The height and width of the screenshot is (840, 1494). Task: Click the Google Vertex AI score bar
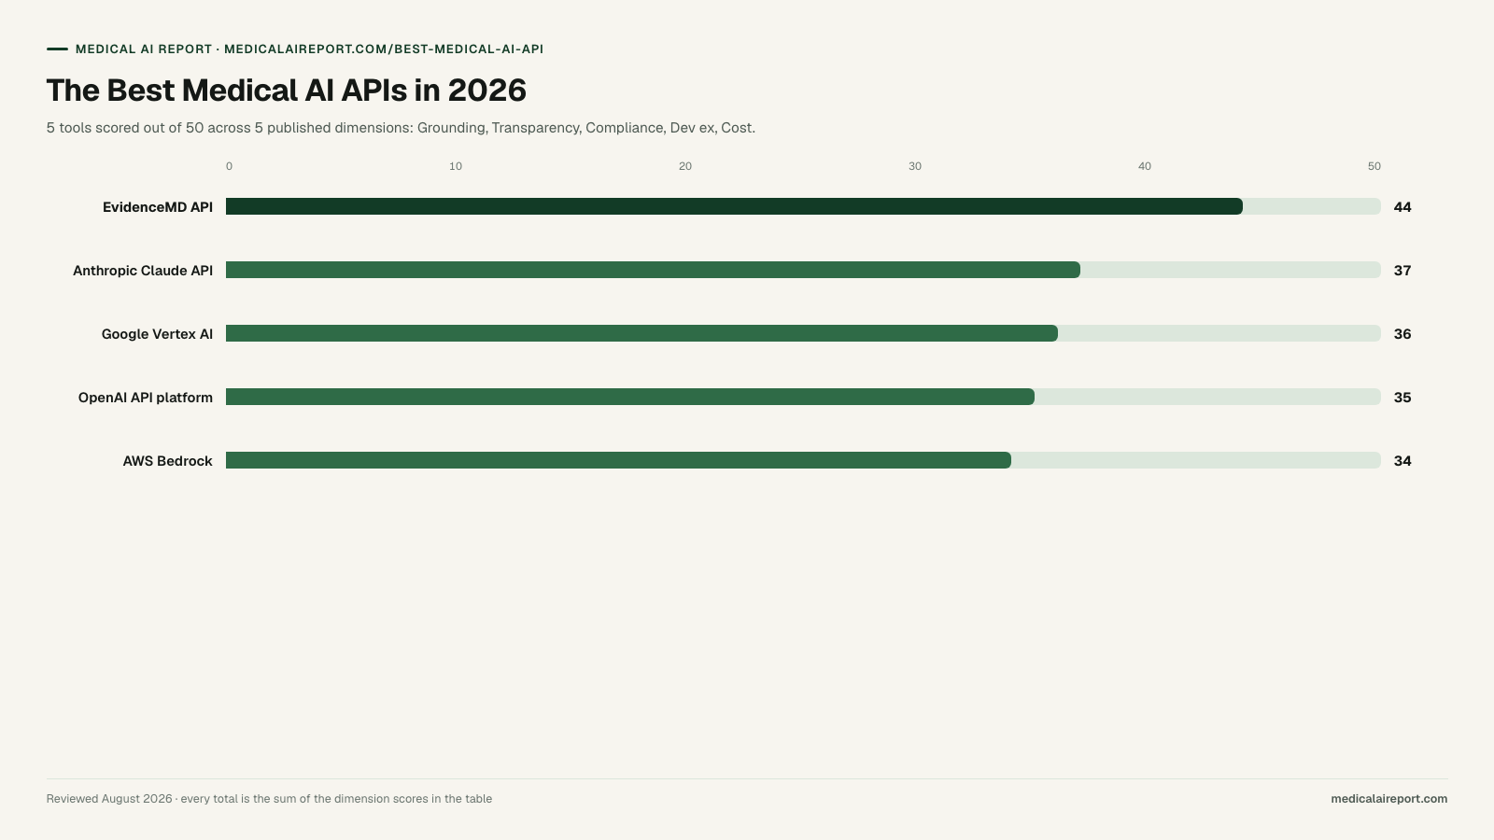click(641, 333)
